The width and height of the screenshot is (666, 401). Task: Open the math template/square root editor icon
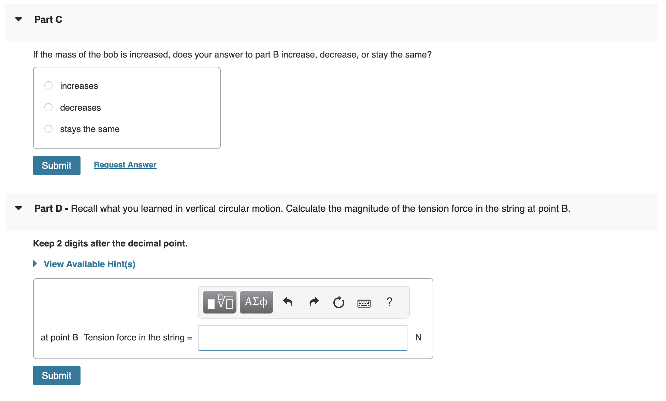pyautogui.click(x=220, y=302)
